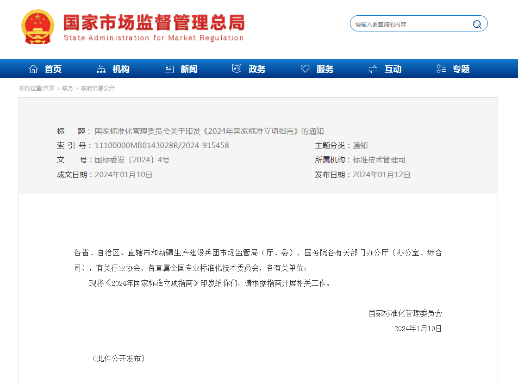Go to 政务 in the breadcrumb
518x383 pixels.
pyautogui.click(x=68, y=88)
